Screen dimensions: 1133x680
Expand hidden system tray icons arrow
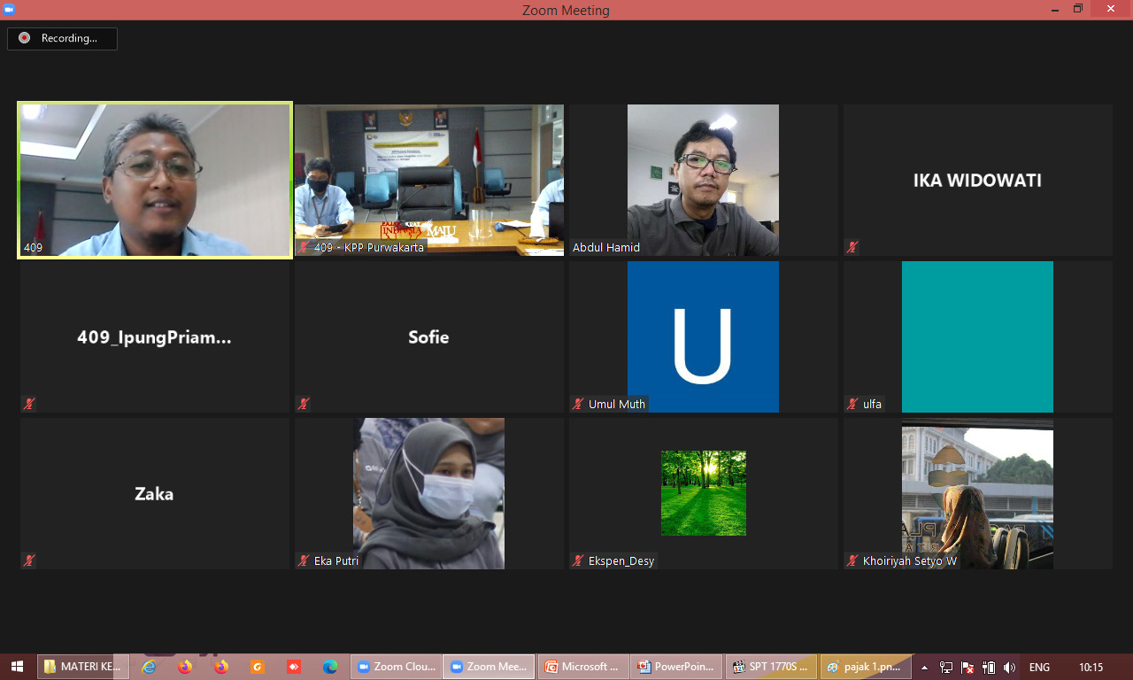(924, 668)
